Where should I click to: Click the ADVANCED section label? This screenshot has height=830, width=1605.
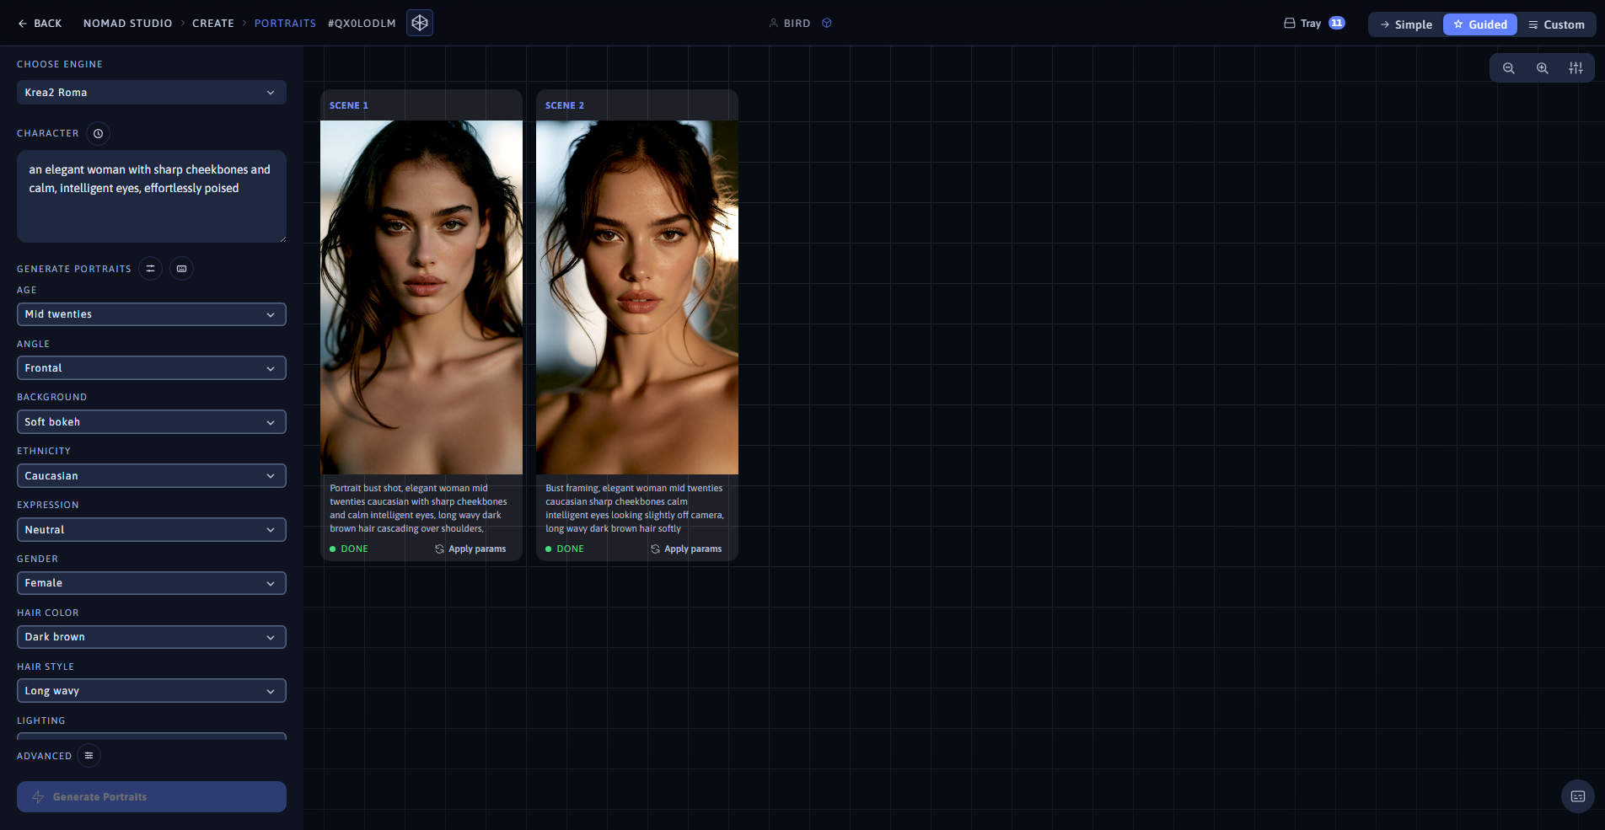[x=44, y=756]
